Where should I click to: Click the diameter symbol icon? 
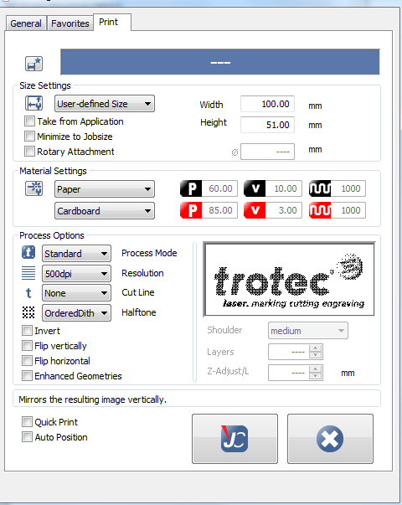pyautogui.click(x=234, y=152)
